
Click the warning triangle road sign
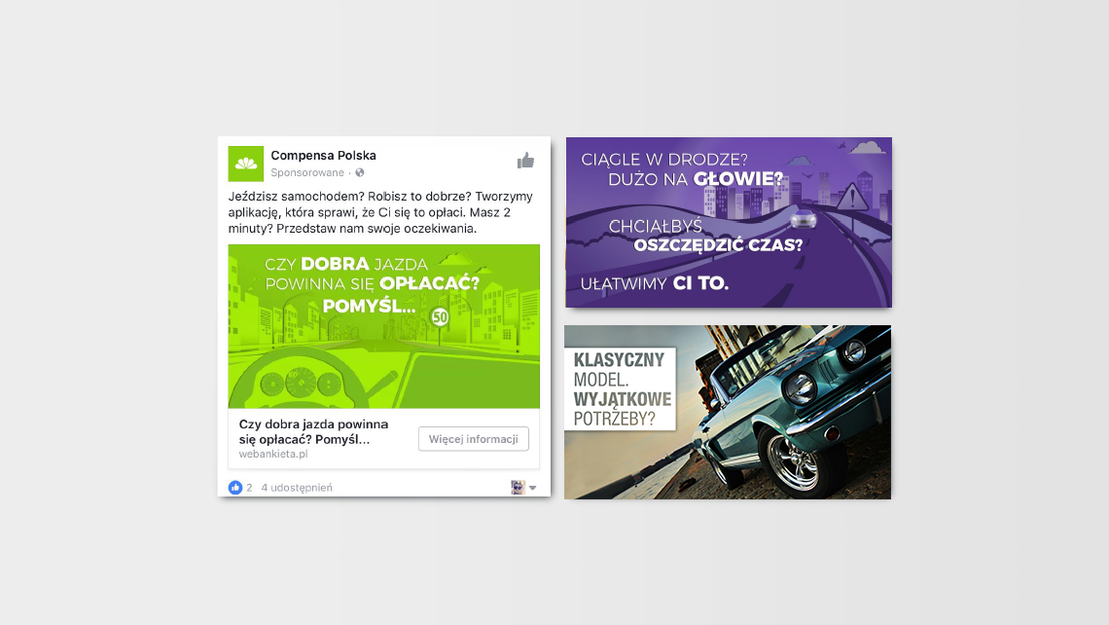(x=853, y=196)
